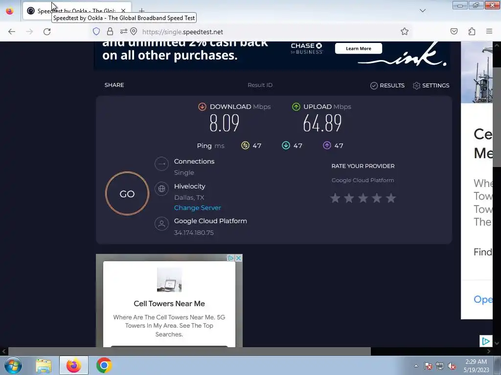Toggle the Connections mode icon

[x=161, y=164]
